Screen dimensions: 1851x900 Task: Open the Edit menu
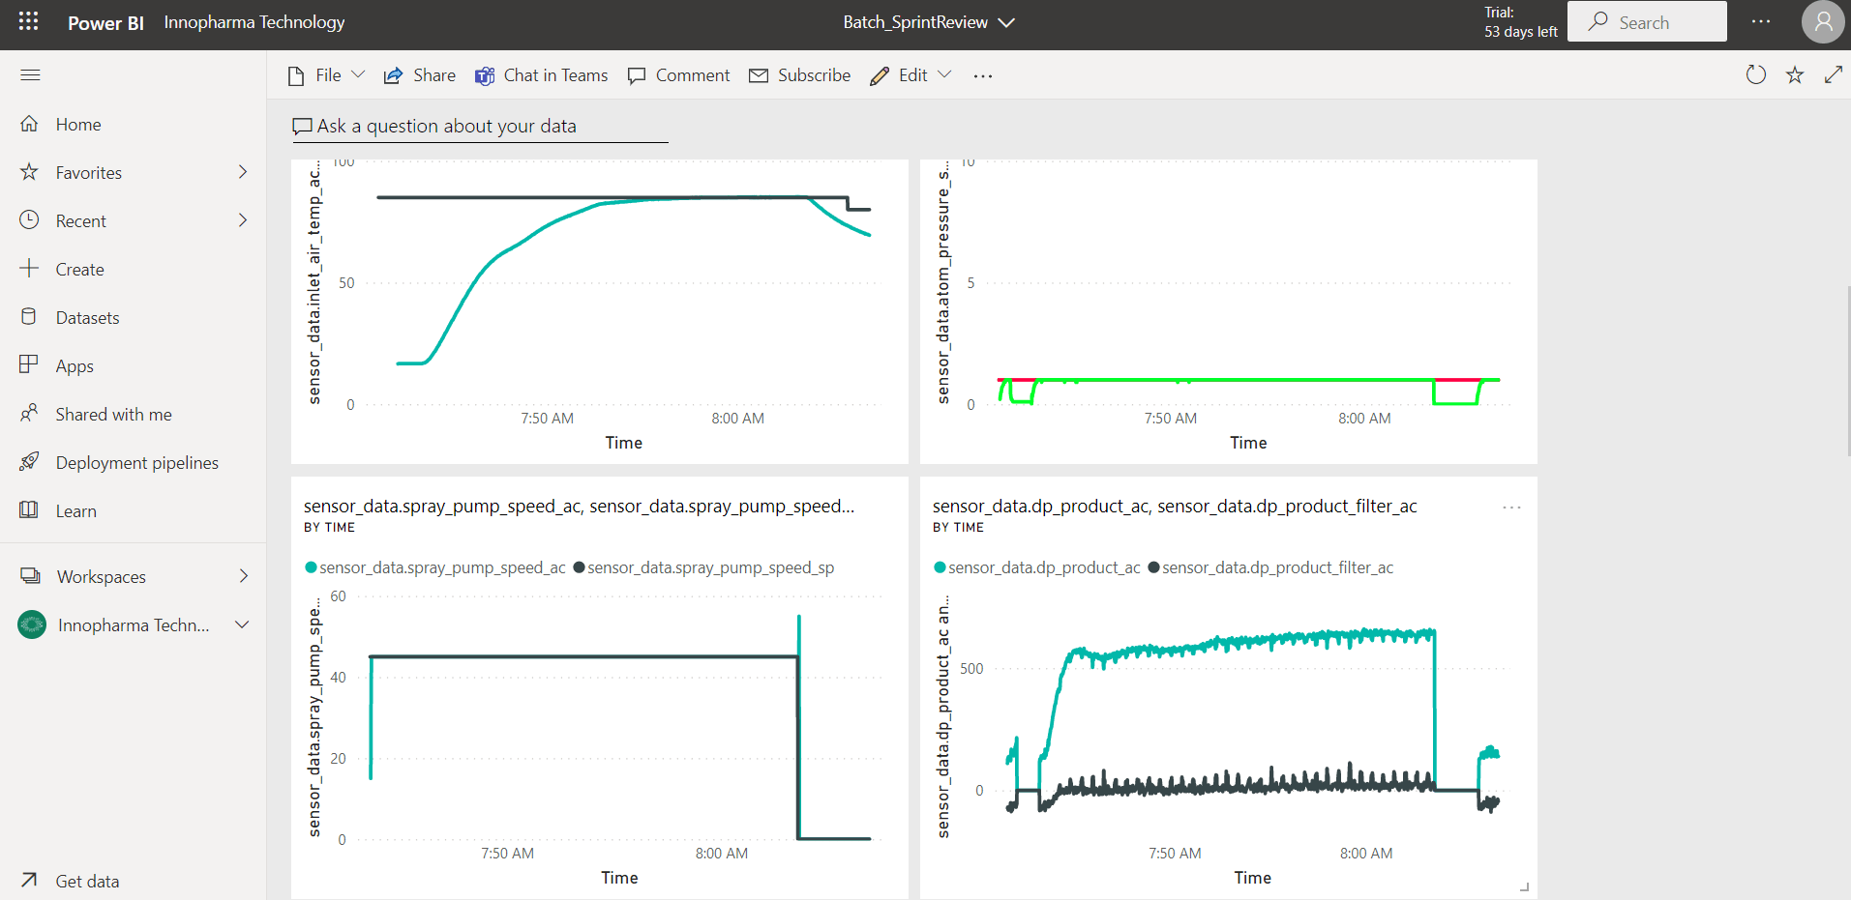(911, 75)
